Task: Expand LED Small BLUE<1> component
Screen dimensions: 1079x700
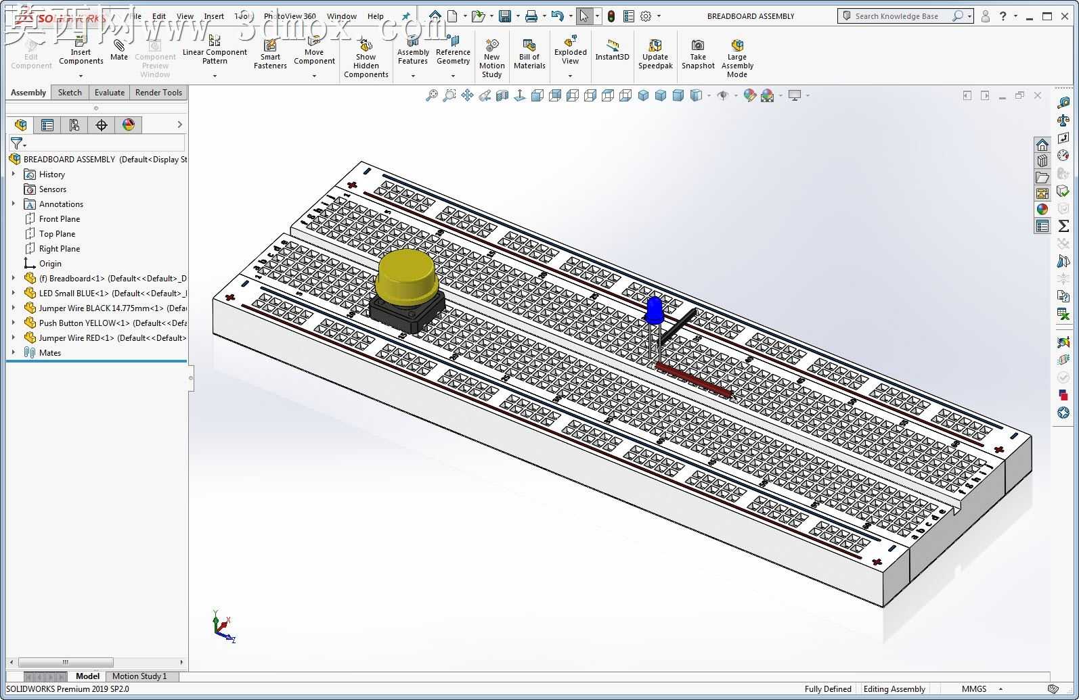Action: tap(14, 293)
